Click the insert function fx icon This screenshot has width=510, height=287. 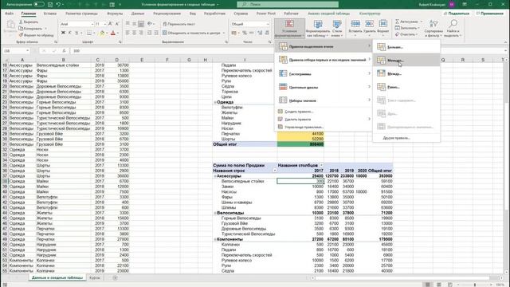[64, 51]
